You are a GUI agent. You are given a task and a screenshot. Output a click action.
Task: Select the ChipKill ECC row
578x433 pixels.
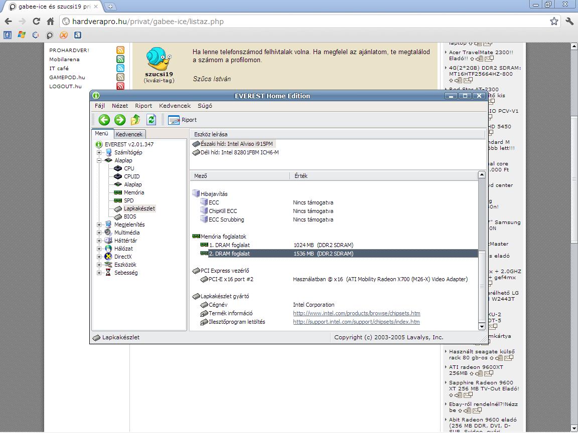[x=334, y=211]
